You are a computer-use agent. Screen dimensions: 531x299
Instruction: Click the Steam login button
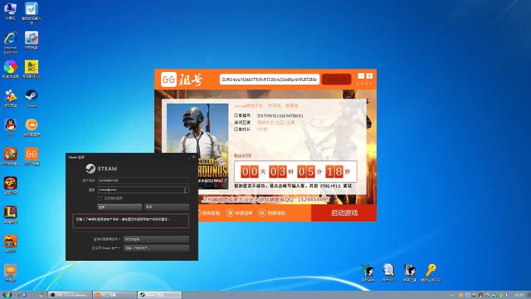pyautogui.click(x=119, y=207)
